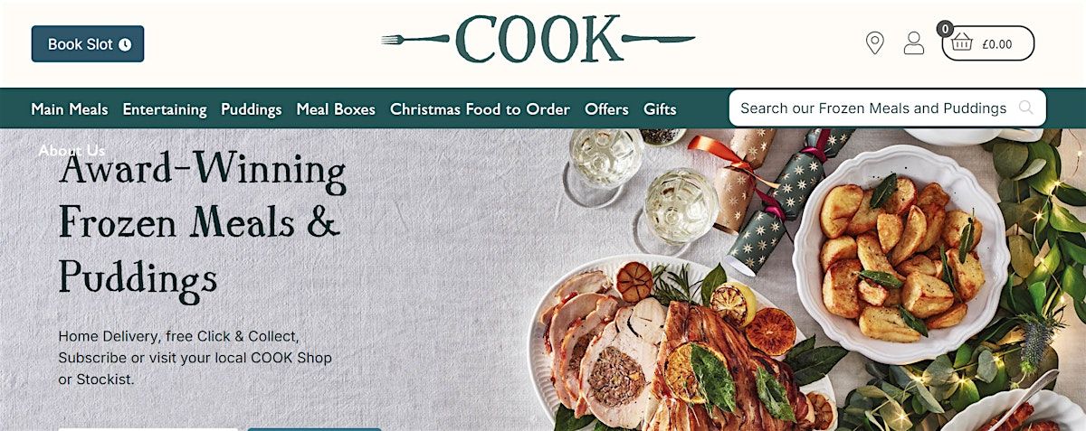Open the Gifts menu item
The image size is (1086, 431).
[660, 109]
